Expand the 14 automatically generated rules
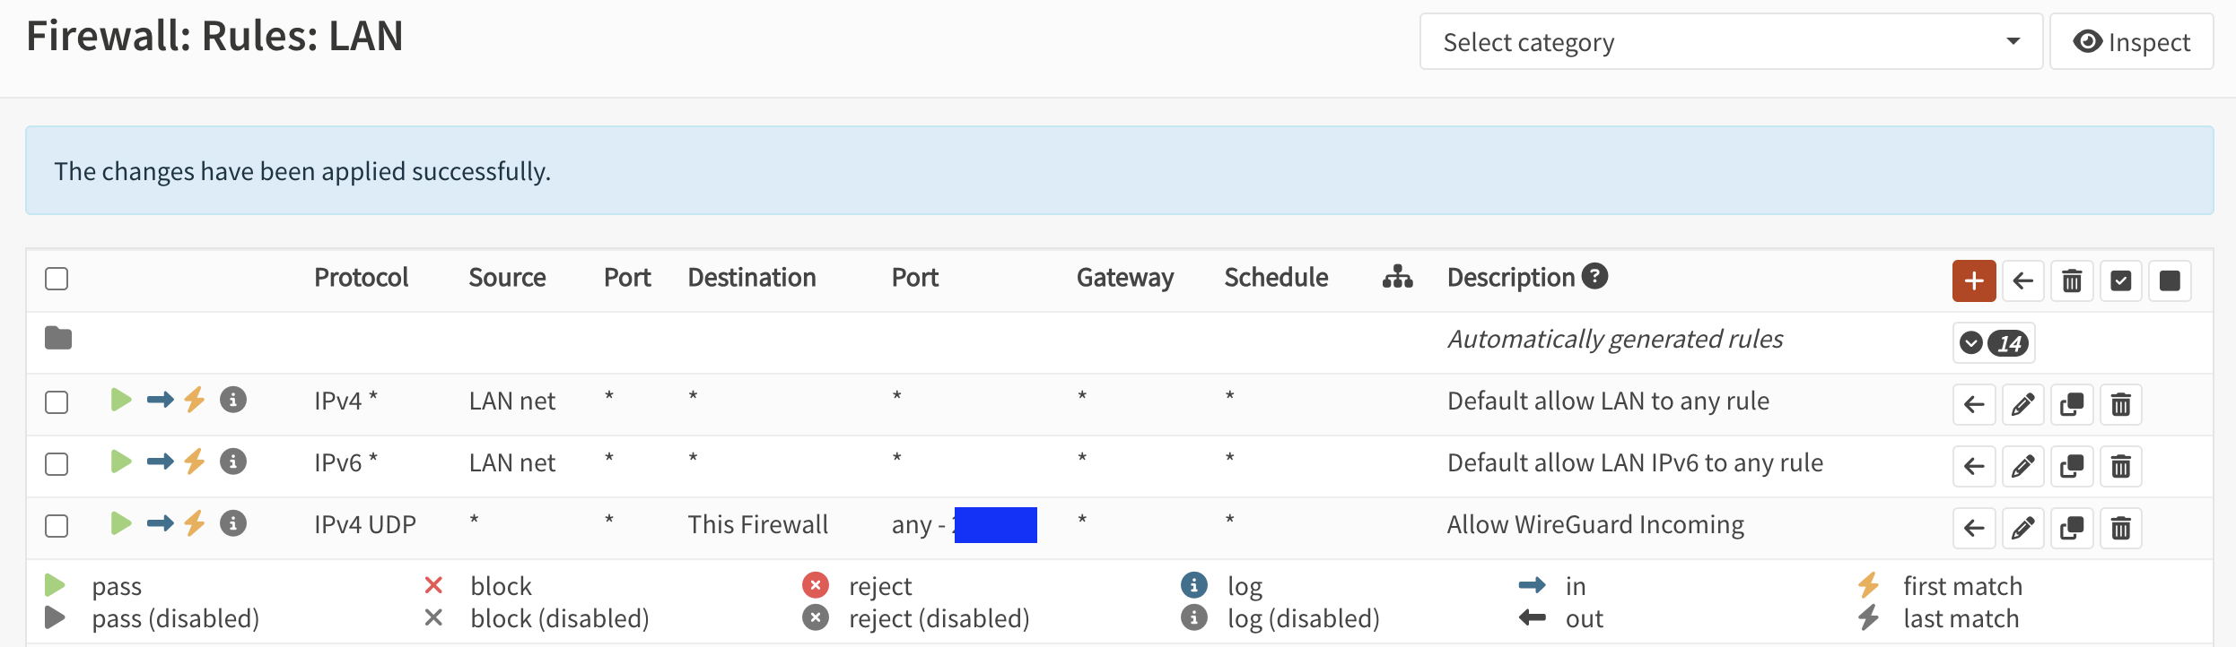The height and width of the screenshot is (647, 2236). click(x=1993, y=343)
